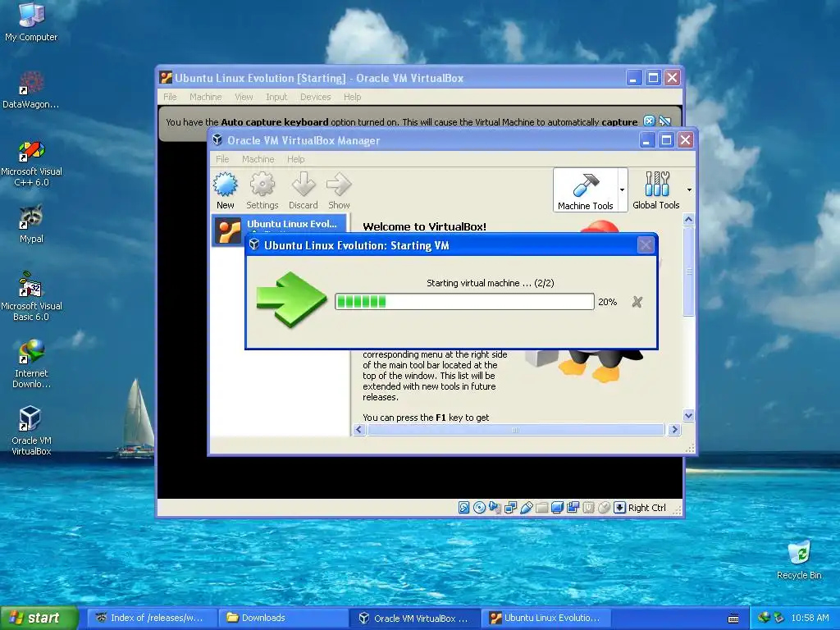Image resolution: width=840 pixels, height=630 pixels.
Task: Switch to Ubuntu Linux Evolutio... taskbar button
Action: click(x=546, y=618)
